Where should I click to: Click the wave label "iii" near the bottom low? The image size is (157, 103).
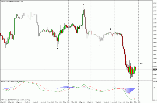(x=130, y=78)
